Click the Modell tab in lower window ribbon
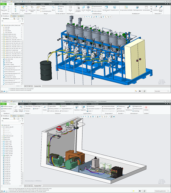Image resolution: width=171 pixels, height=193 pixels. point(22,104)
